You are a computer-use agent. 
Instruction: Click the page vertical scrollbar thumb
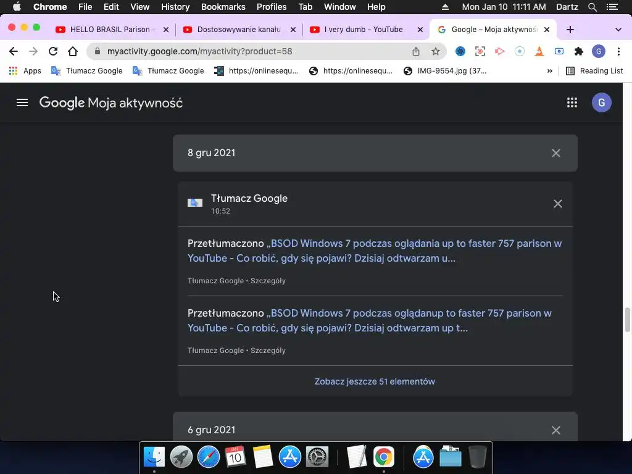coord(628,320)
